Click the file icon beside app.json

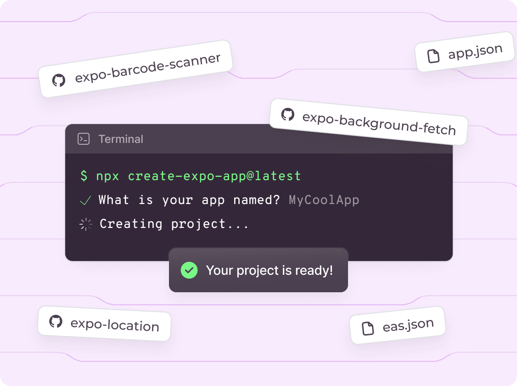(x=433, y=56)
